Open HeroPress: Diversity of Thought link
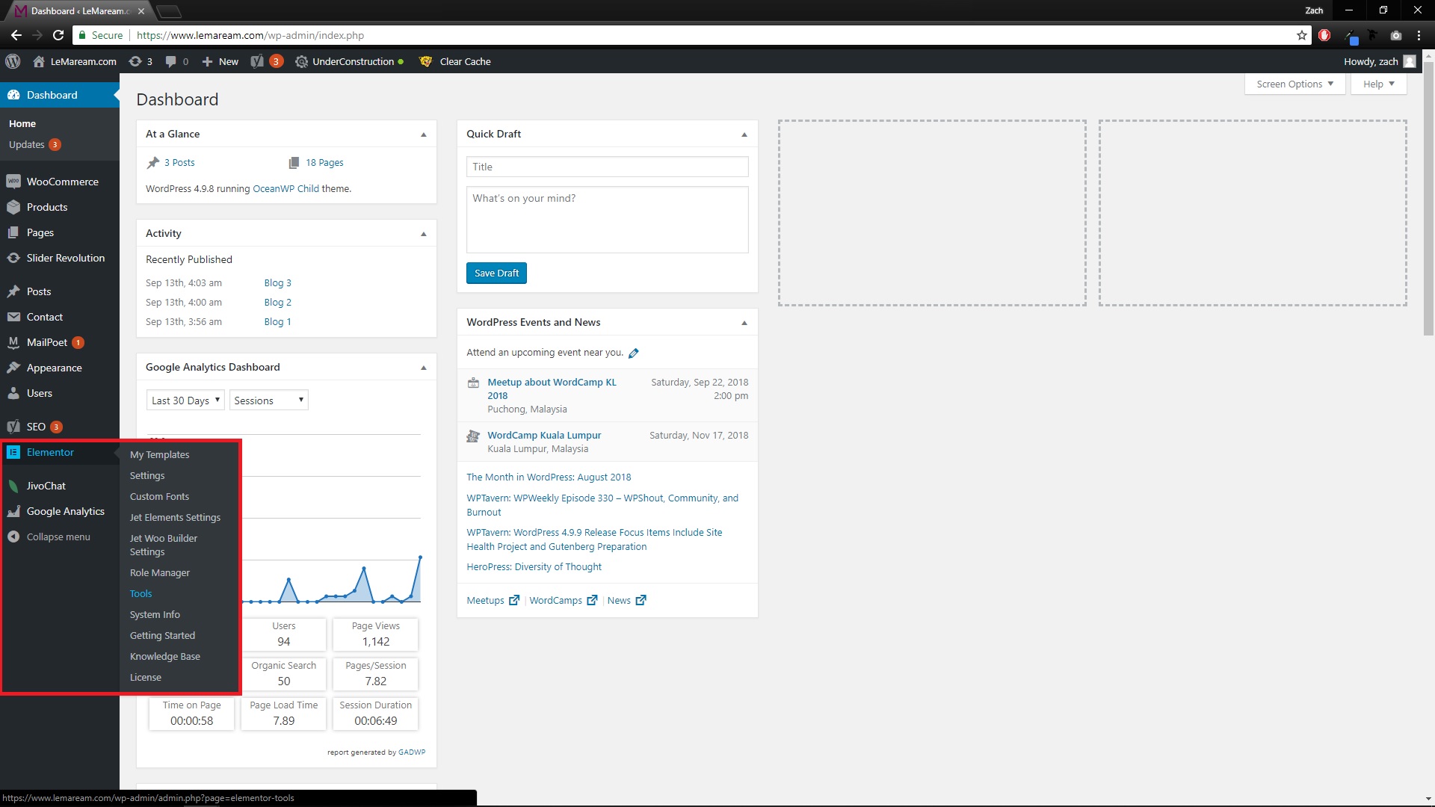This screenshot has height=807, width=1435. point(534,567)
